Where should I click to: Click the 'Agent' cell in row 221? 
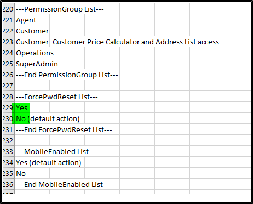point(32,20)
